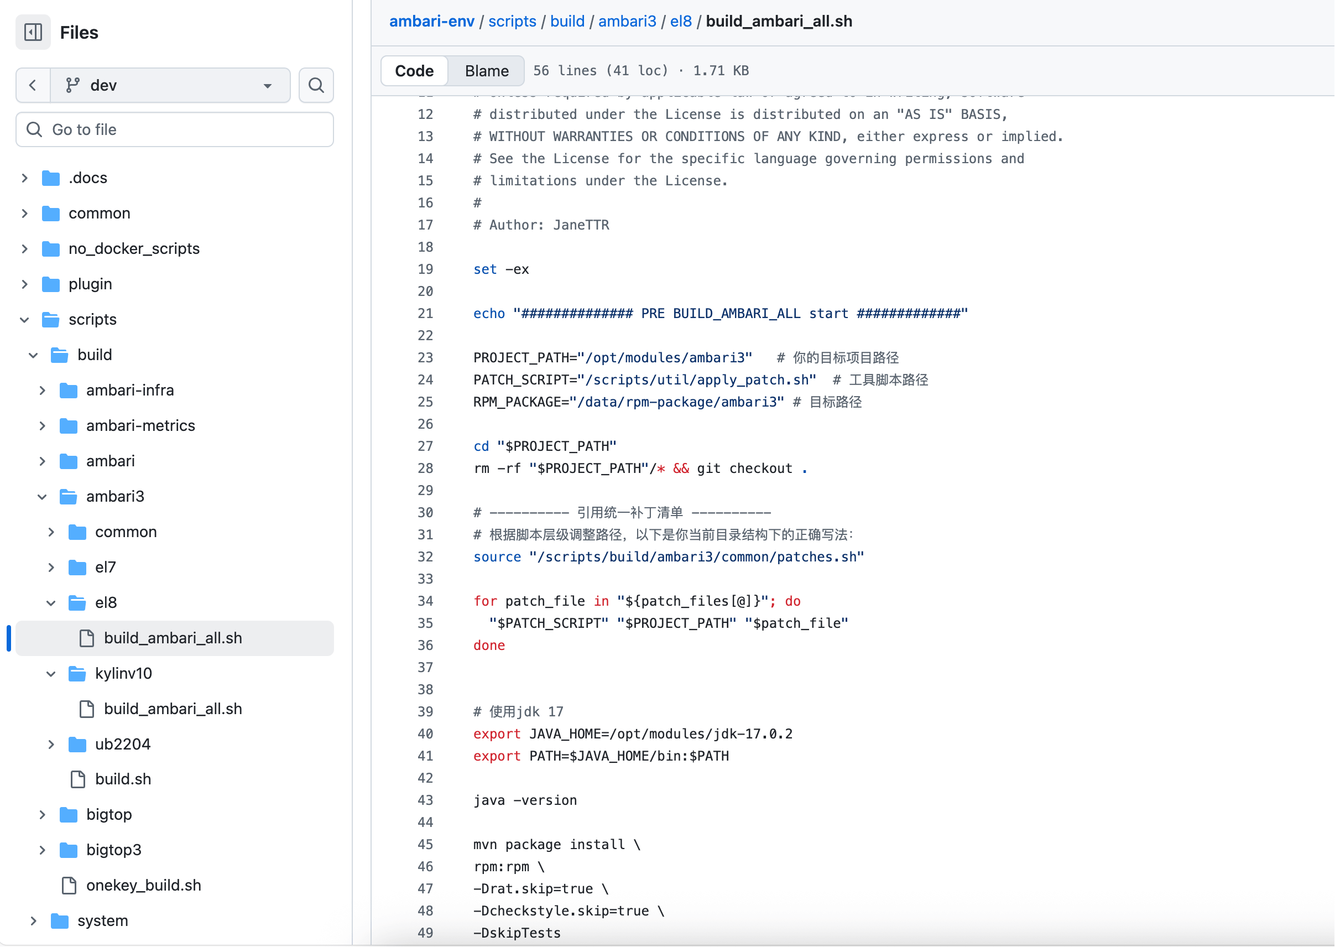The height and width of the screenshot is (947, 1335).
Task: Click the back arrow beside branch selector
Action: pos(33,86)
